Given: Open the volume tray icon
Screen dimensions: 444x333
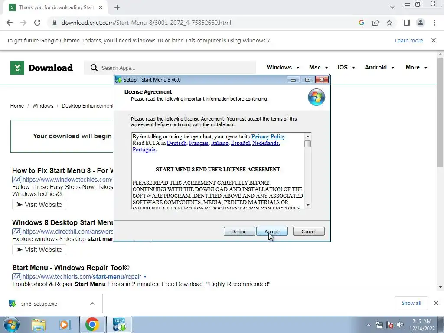Looking at the screenshot, I should 400,325.
